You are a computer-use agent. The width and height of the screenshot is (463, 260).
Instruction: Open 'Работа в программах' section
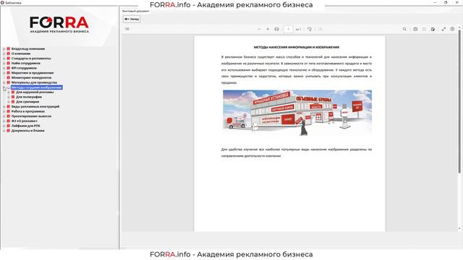(28, 111)
